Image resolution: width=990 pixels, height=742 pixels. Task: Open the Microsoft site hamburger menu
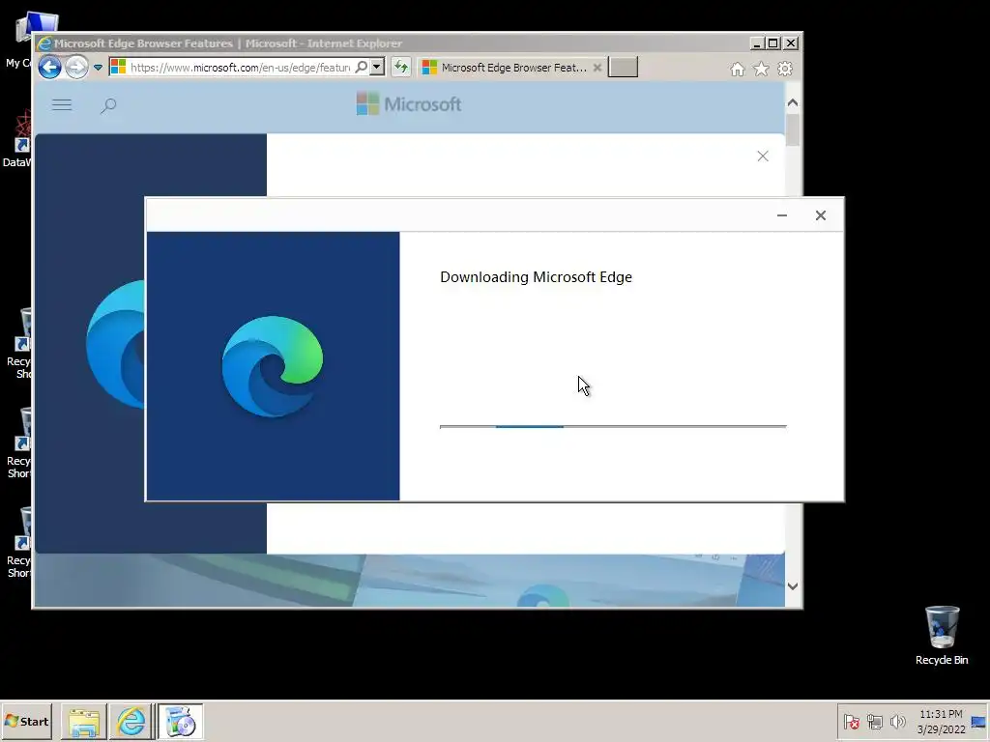click(62, 104)
